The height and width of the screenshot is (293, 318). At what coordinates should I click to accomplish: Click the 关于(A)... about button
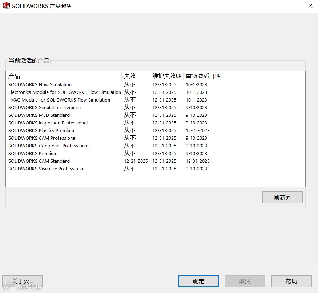click(22, 281)
